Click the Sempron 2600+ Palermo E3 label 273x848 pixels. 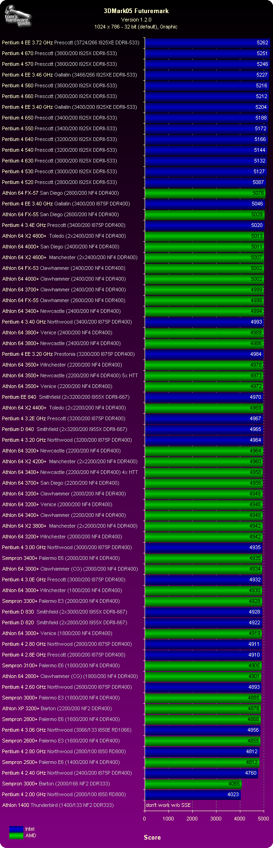tap(61, 741)
